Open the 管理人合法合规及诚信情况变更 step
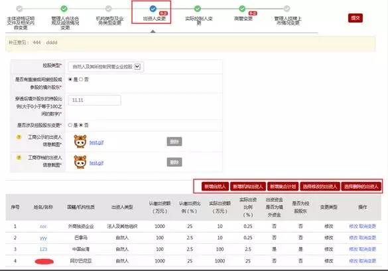Viewport: 388px width, 271px height. point(65,23)
